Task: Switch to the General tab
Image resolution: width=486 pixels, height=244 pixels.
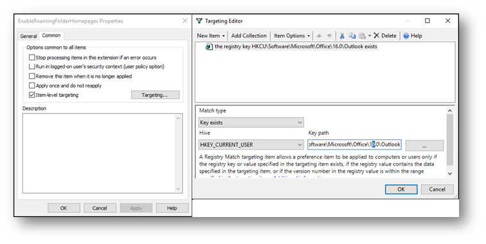Action: pyautogui.click(x=28, y=36)
